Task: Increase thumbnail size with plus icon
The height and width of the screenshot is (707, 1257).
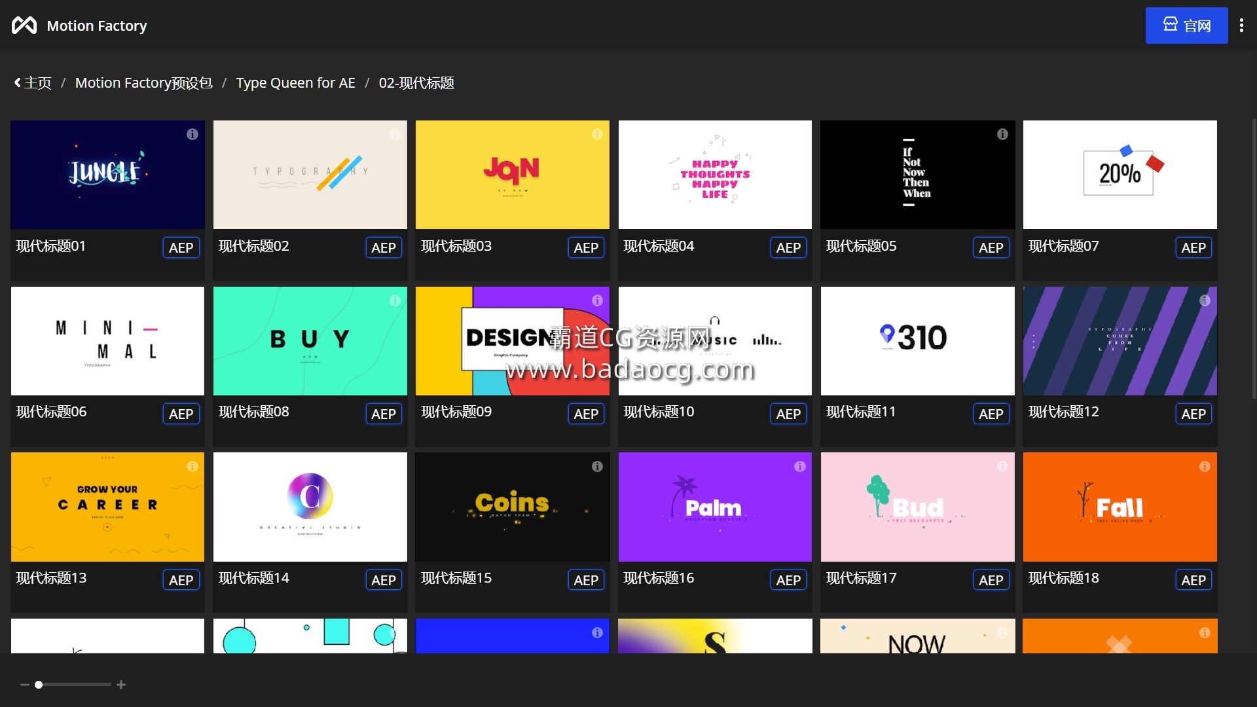Action: coord(121,685)
